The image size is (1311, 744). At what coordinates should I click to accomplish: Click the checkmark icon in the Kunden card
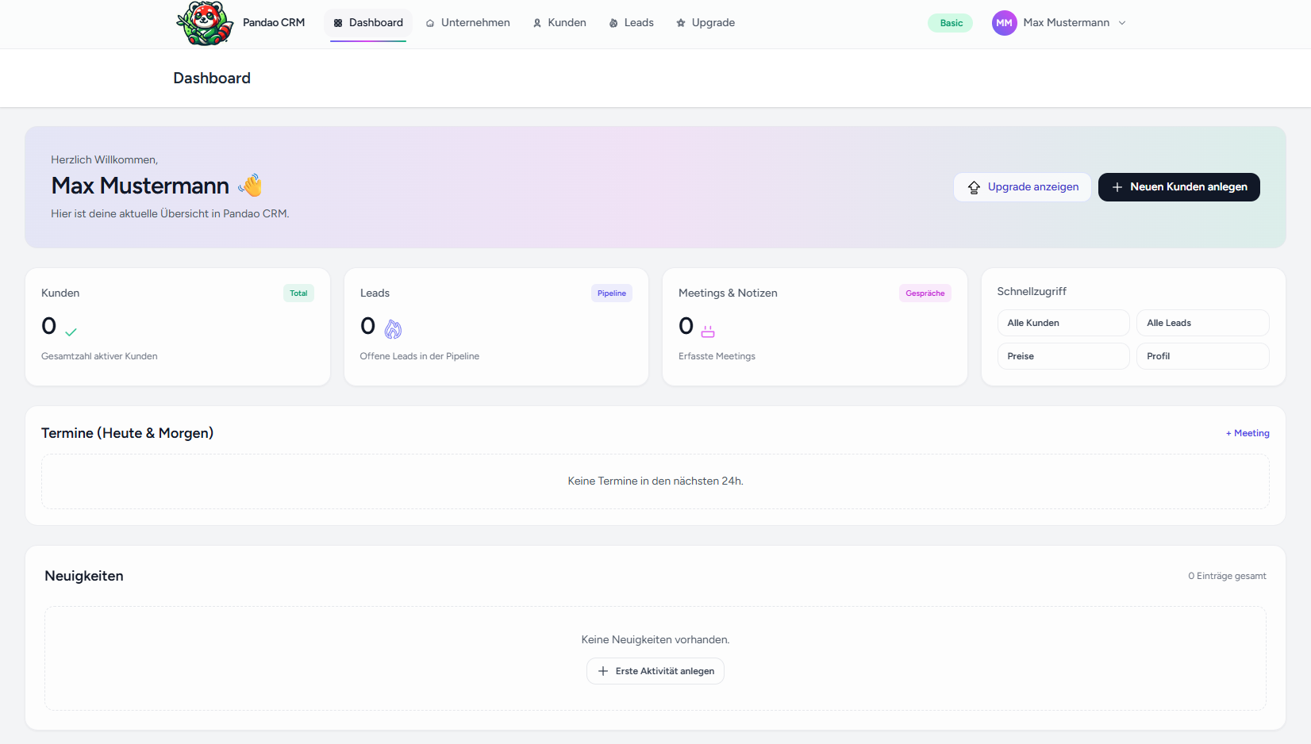pos(70,331)
